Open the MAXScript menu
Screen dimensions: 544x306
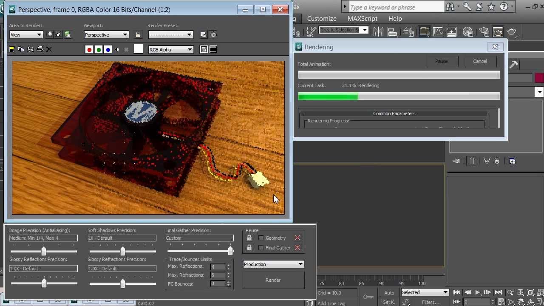363,19
